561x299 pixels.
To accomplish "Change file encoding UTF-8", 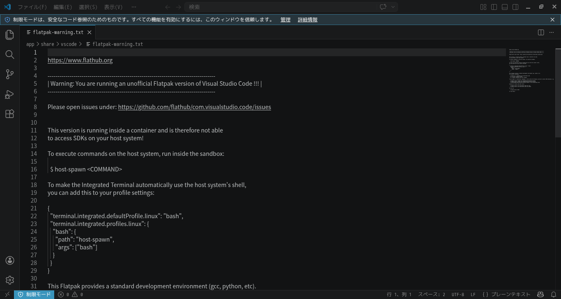I will click(458, 294).
